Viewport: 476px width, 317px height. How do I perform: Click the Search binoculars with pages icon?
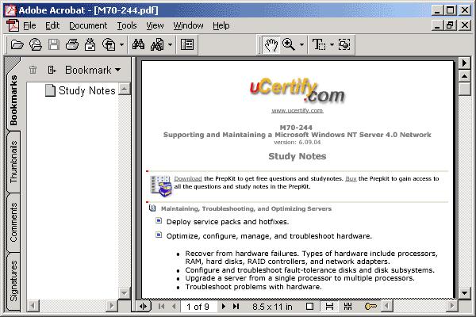(157, 45)
